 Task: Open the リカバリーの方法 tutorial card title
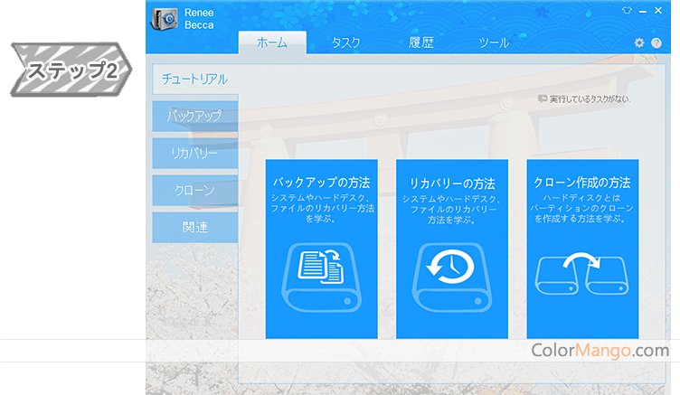[452, 183]
